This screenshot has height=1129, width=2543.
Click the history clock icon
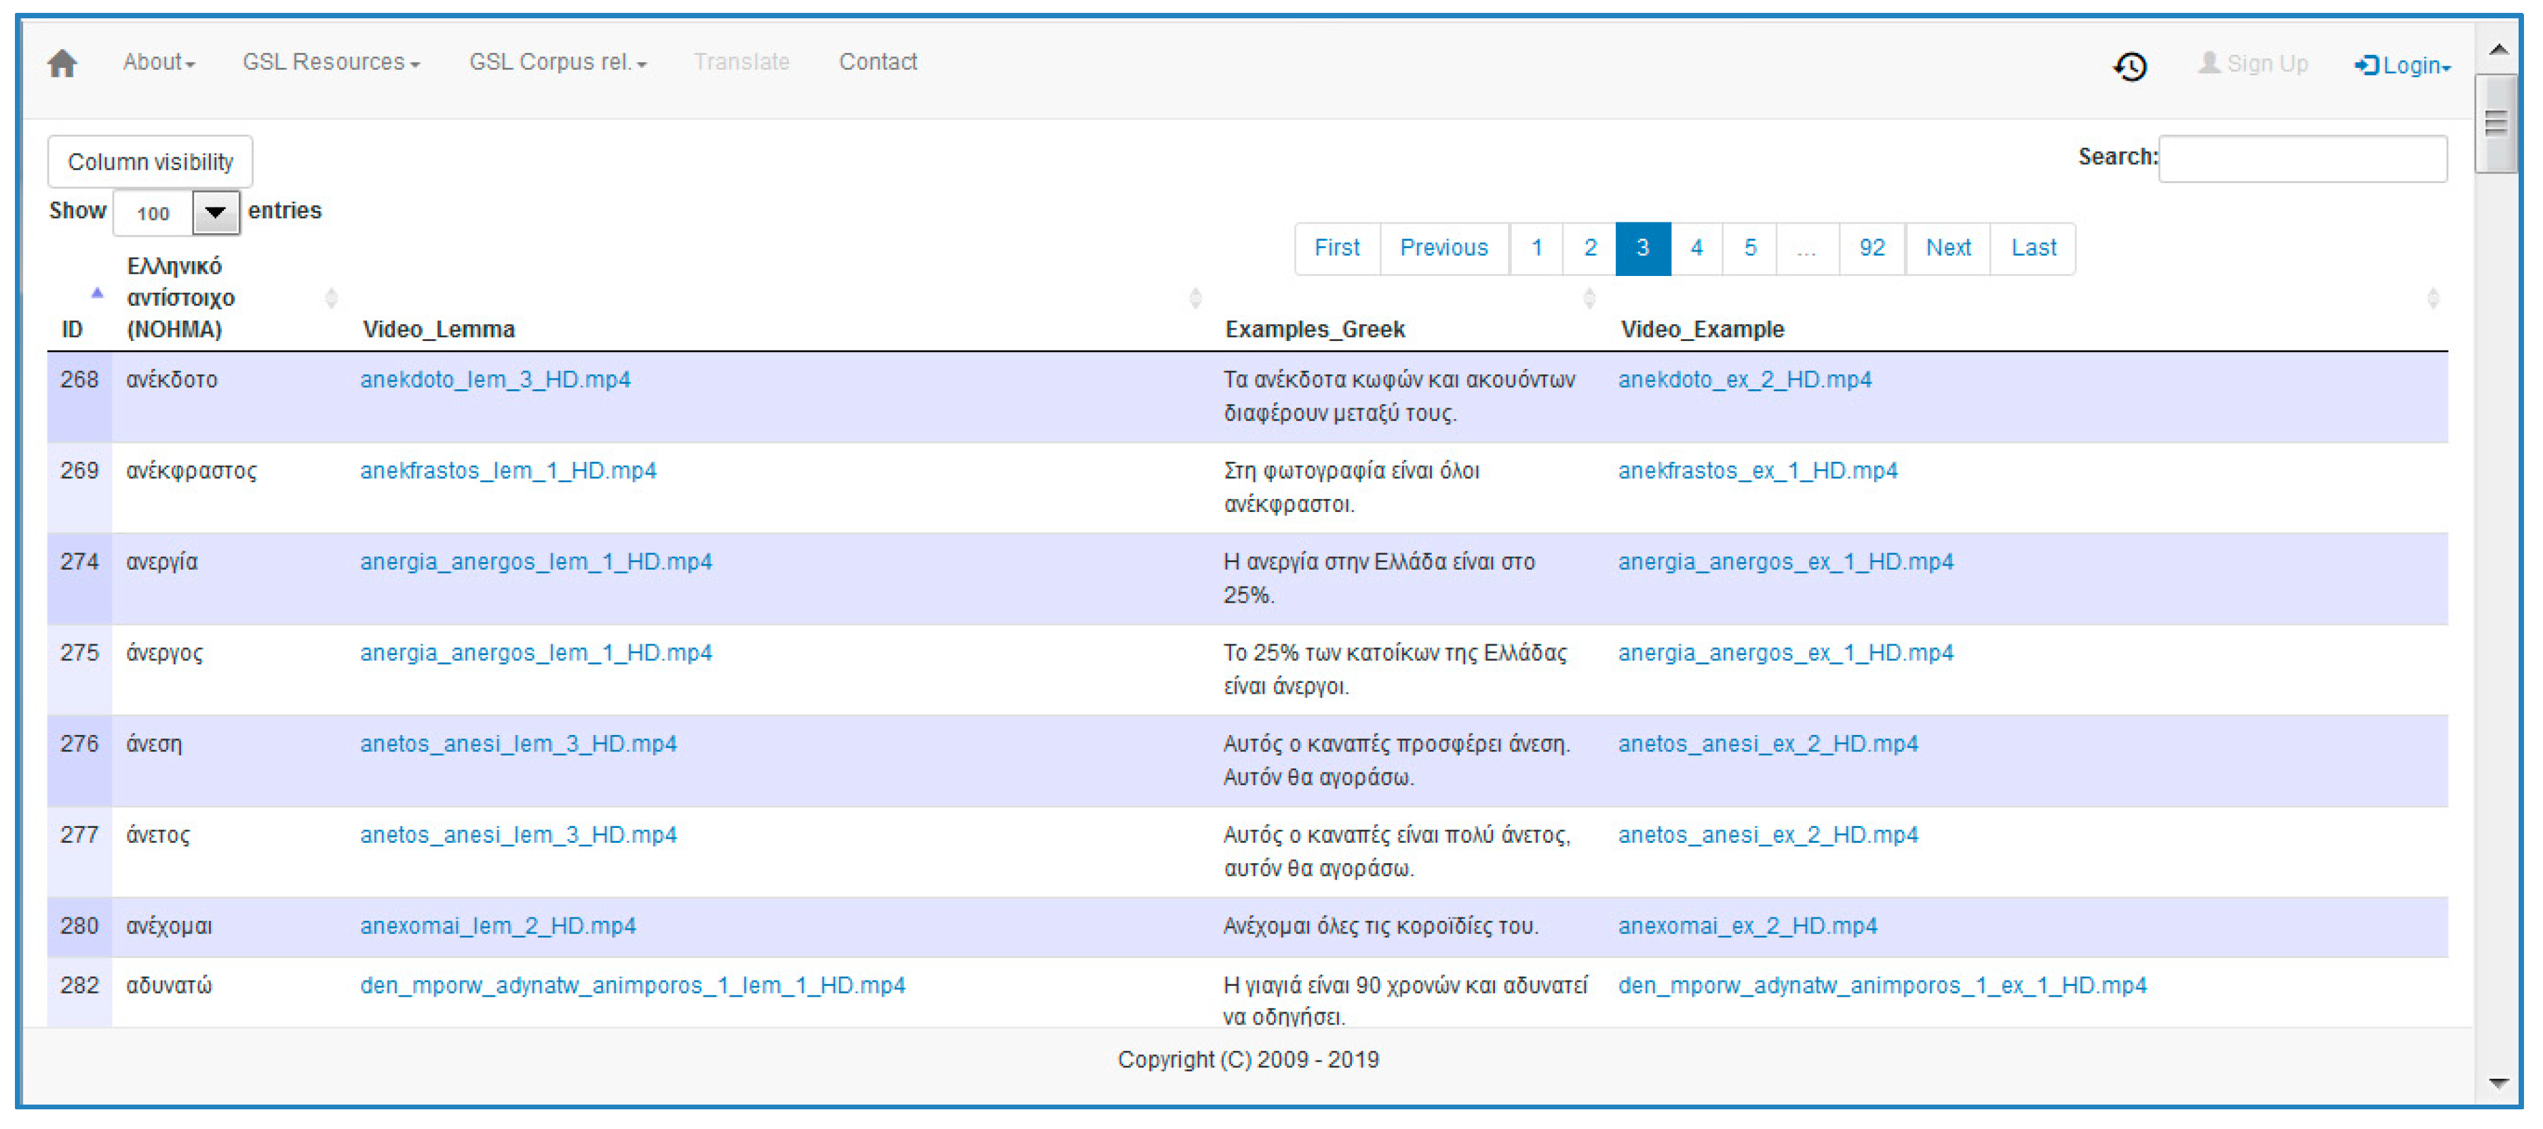pyautogui.click(x=2129, y=66)
